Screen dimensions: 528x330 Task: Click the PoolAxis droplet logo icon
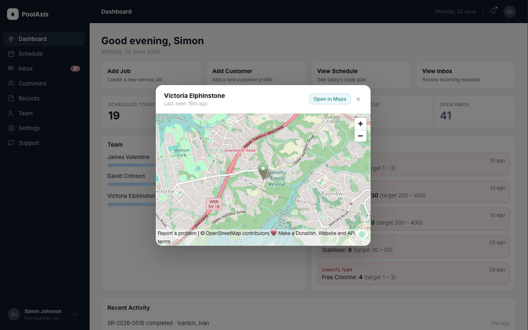click(13, 14)
